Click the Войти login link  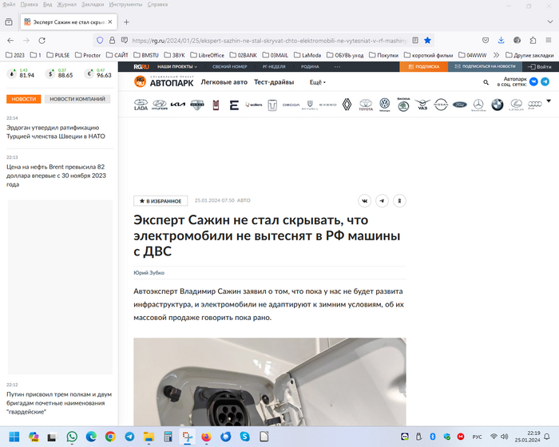[x=540, y=67]
